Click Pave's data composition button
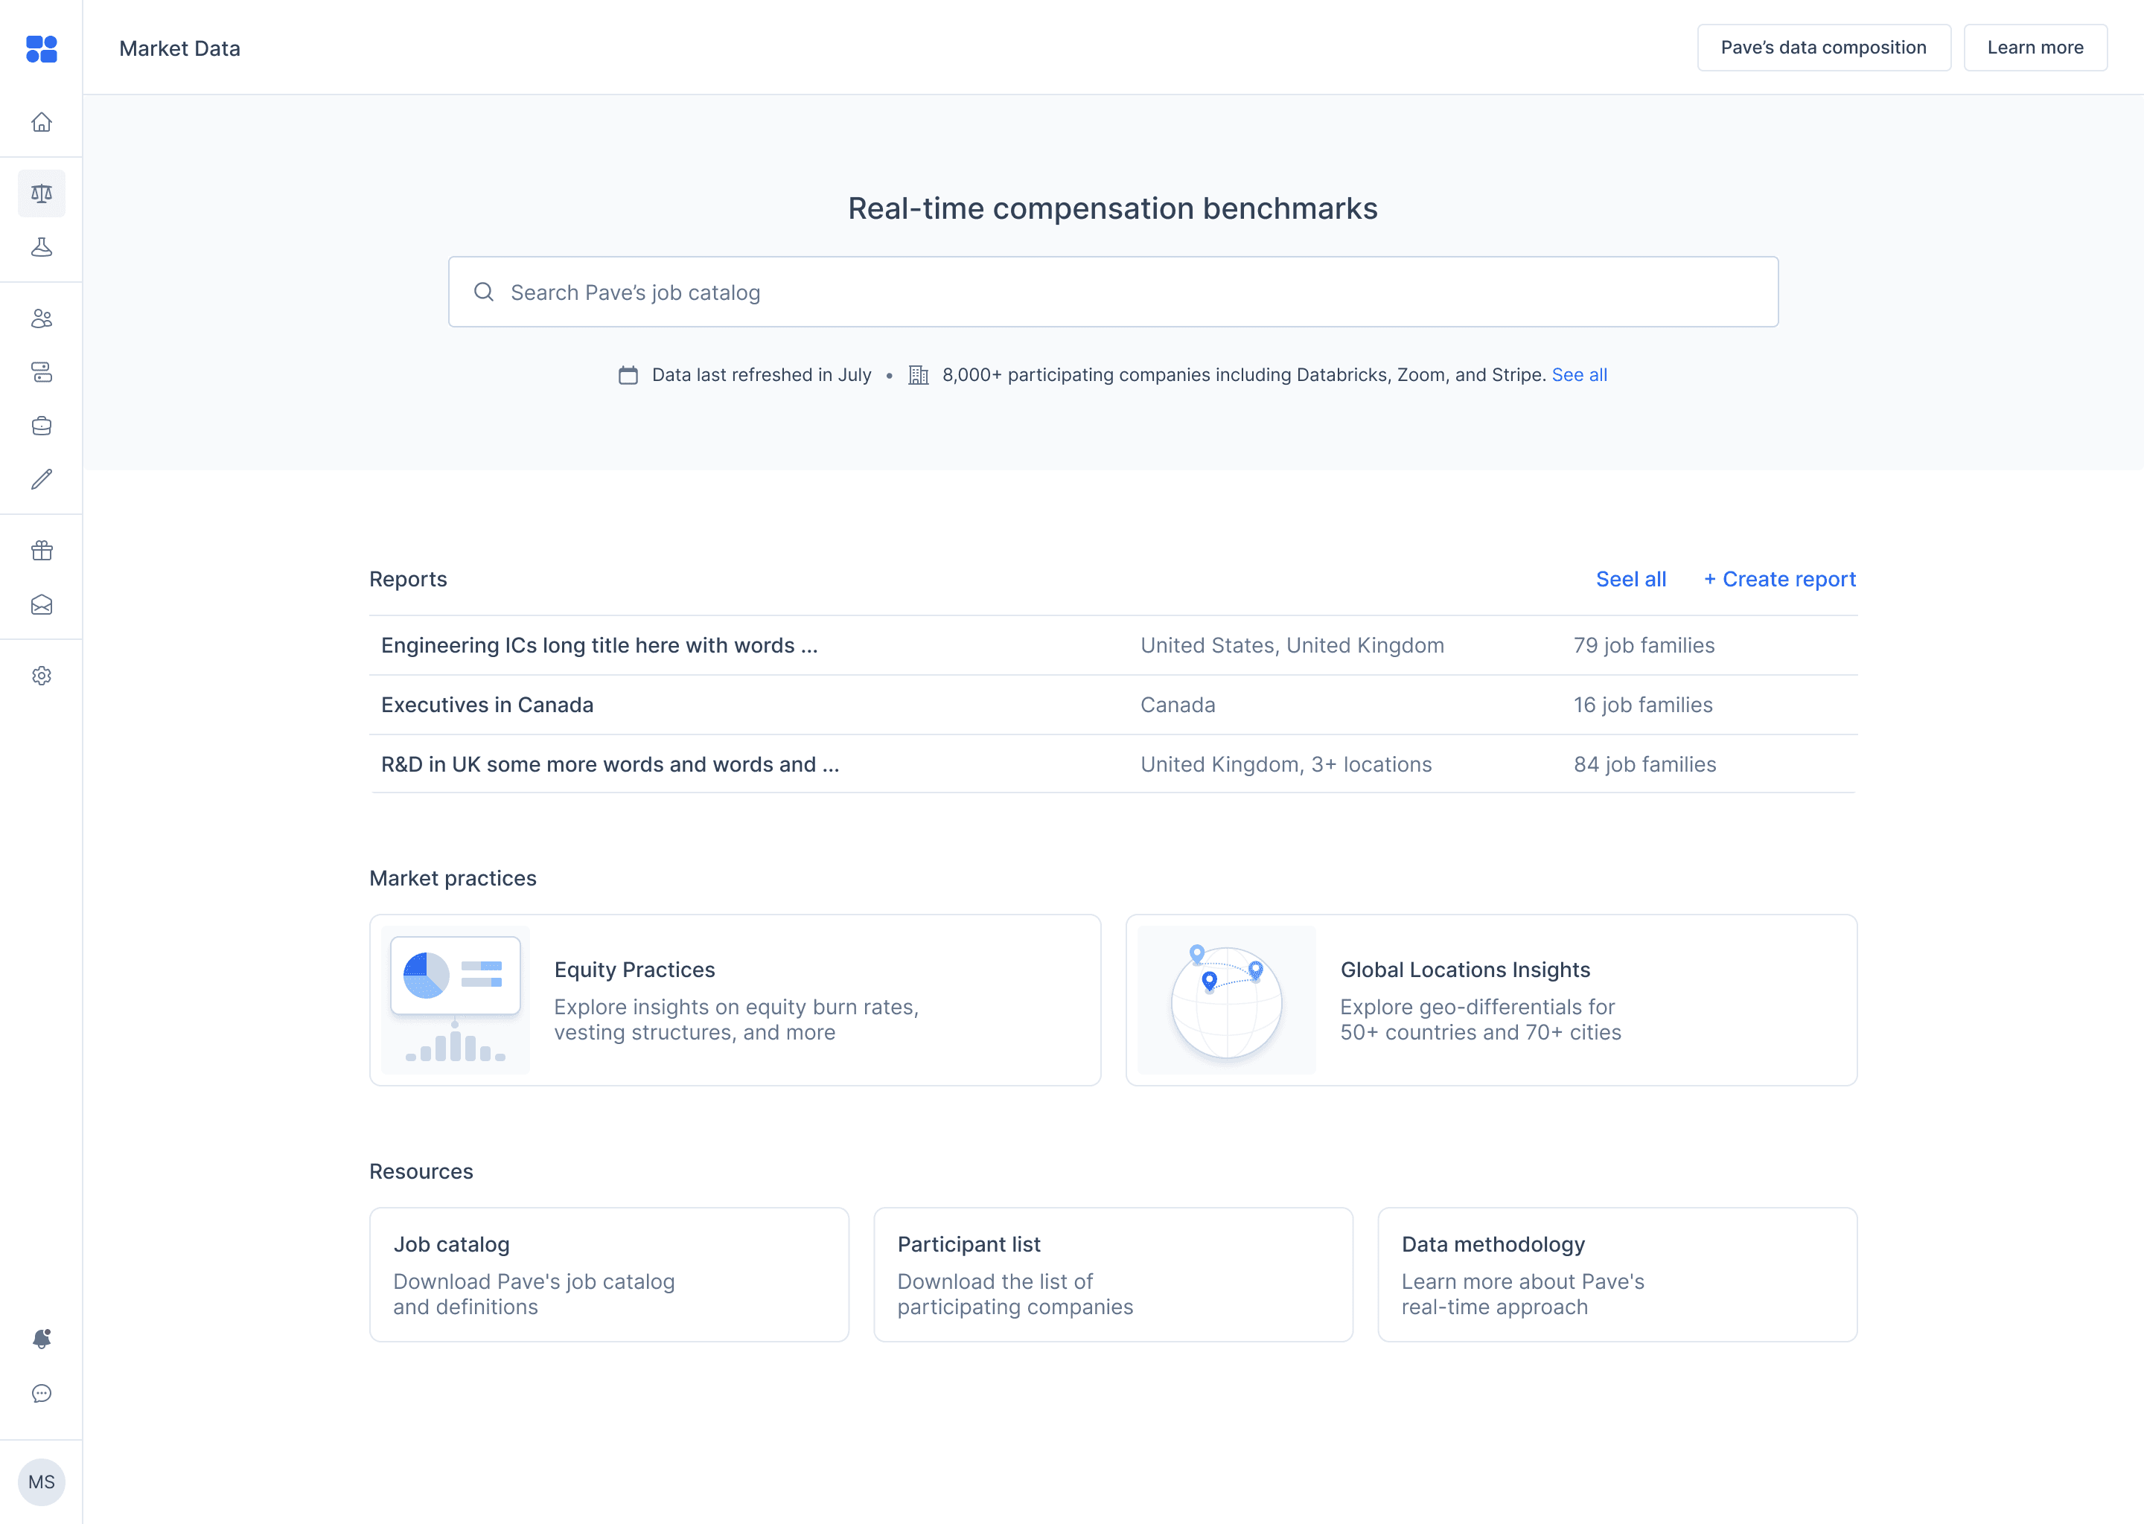Viewport: 2144px width, 1524px height. point(1823,48)
